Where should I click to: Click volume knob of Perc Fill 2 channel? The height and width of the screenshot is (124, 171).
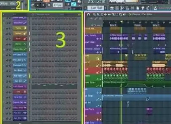(x=10, y=118)
